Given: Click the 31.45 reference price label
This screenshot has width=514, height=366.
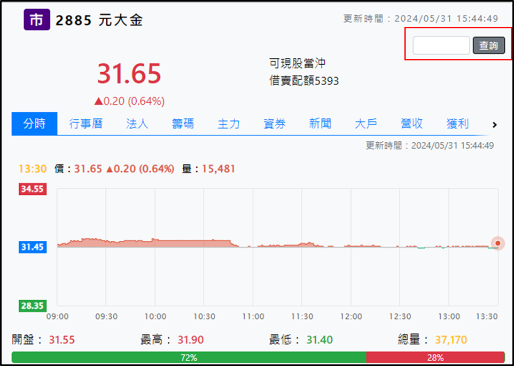Looking at the screenshot, I should (x=33, y=247).
